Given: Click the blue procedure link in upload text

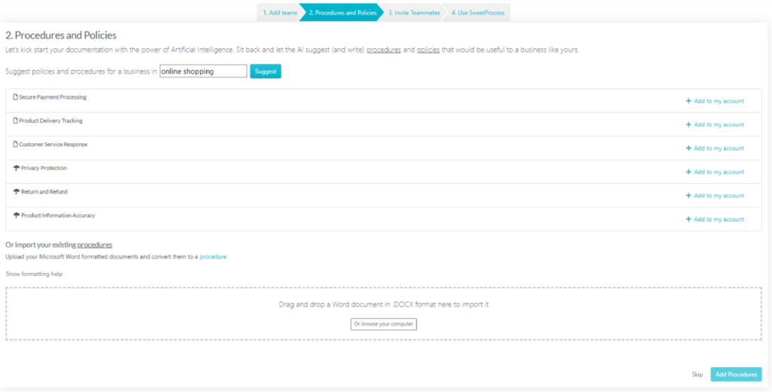Looking at the screenshot, I should [213, 256].
